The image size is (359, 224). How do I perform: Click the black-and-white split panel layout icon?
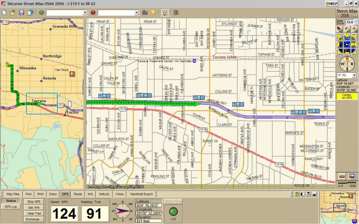[303, 194]
